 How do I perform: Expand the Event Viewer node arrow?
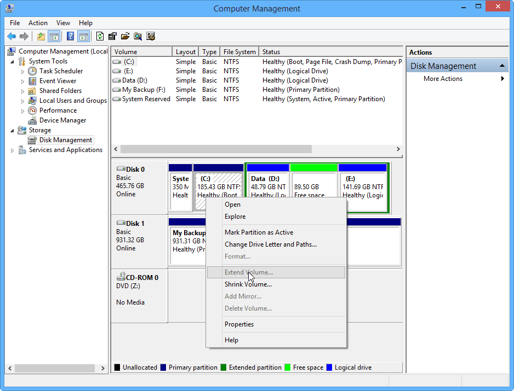click(22, 81)
